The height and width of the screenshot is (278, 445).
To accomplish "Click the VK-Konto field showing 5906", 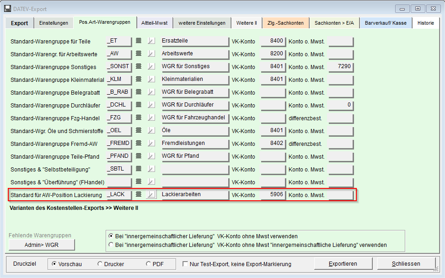I will coord(273,195).
